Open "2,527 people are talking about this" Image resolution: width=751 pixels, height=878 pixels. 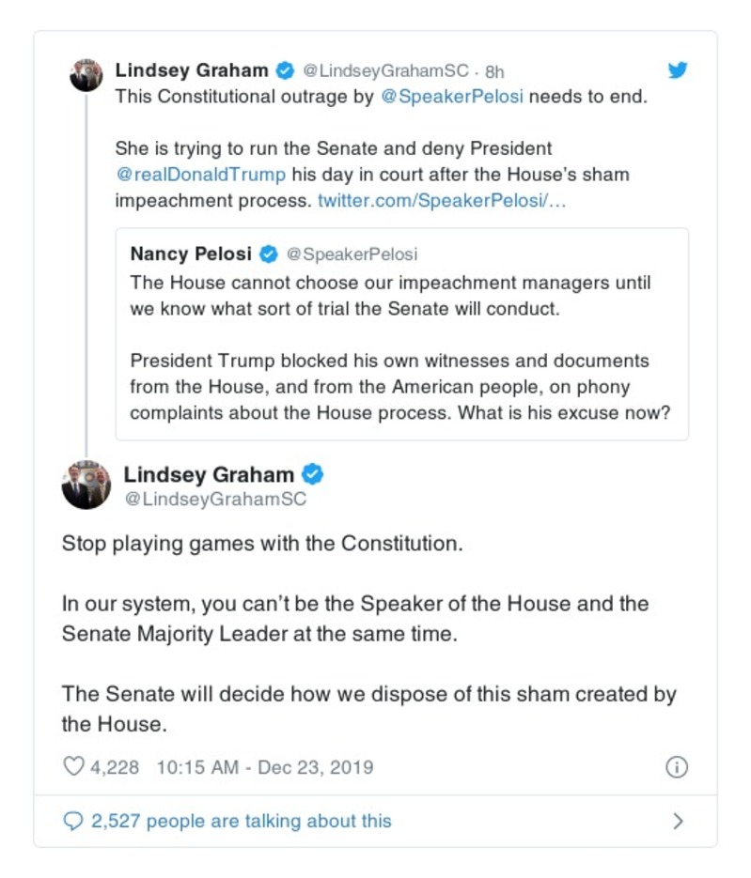click(x=241, y=822)
